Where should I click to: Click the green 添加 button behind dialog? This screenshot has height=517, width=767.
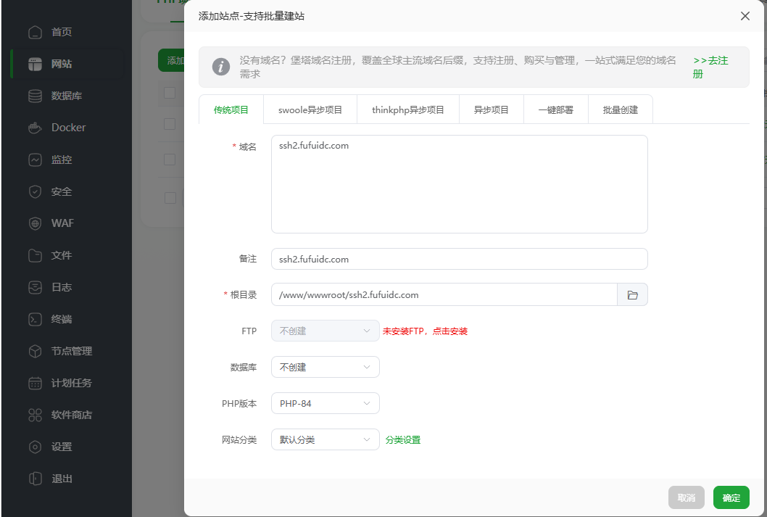click(x=171, y=60)
